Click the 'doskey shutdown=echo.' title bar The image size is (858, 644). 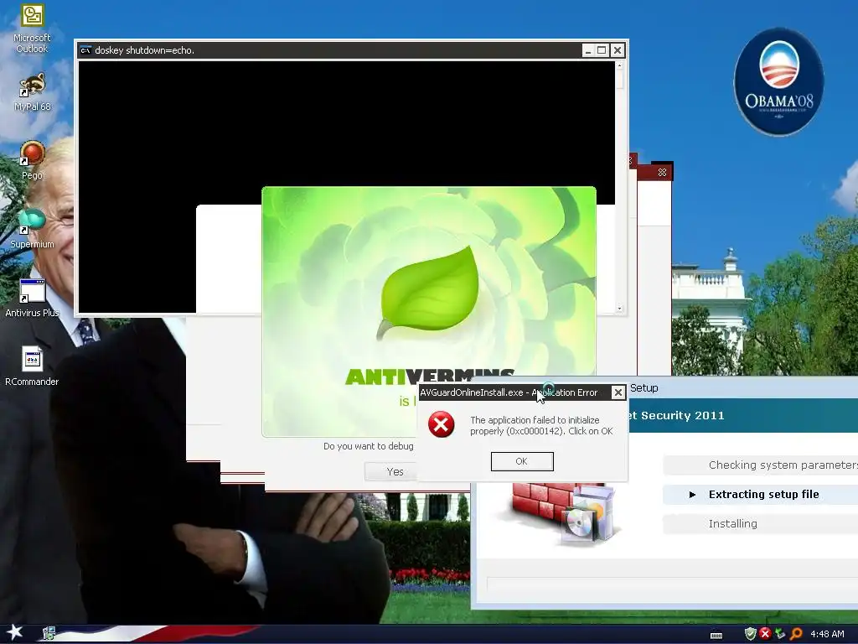click(144, 50)
